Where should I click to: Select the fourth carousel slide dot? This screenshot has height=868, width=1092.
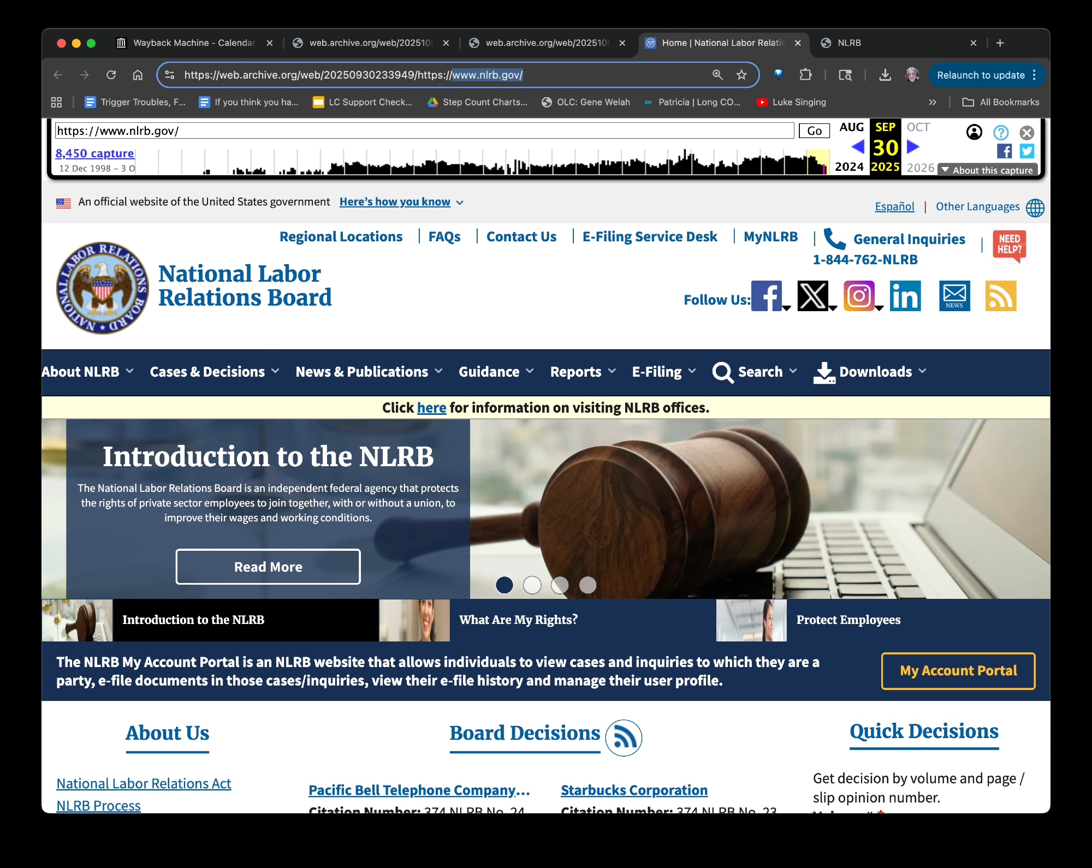pos(587,585)
